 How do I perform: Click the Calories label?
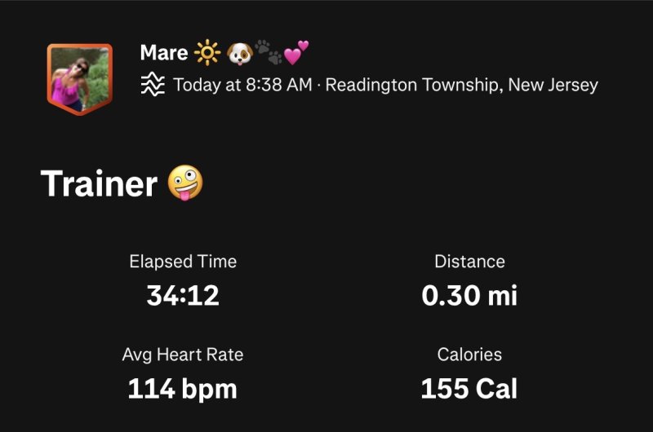click(469, 355)
